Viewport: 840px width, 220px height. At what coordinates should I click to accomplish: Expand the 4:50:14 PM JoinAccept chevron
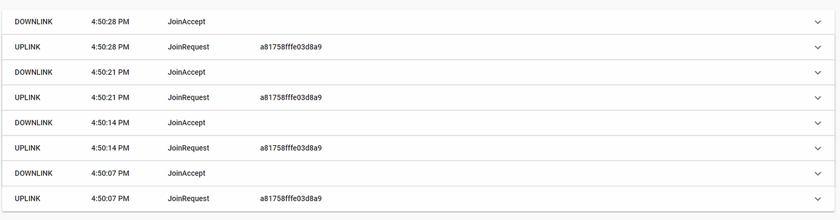[817, 123]
